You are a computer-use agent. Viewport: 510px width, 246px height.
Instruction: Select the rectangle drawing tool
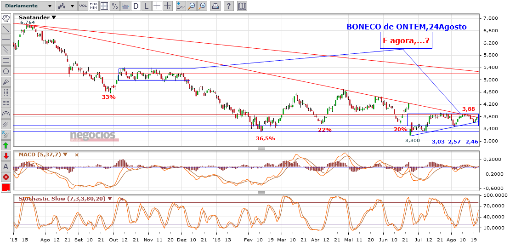(x=6, y=60)
